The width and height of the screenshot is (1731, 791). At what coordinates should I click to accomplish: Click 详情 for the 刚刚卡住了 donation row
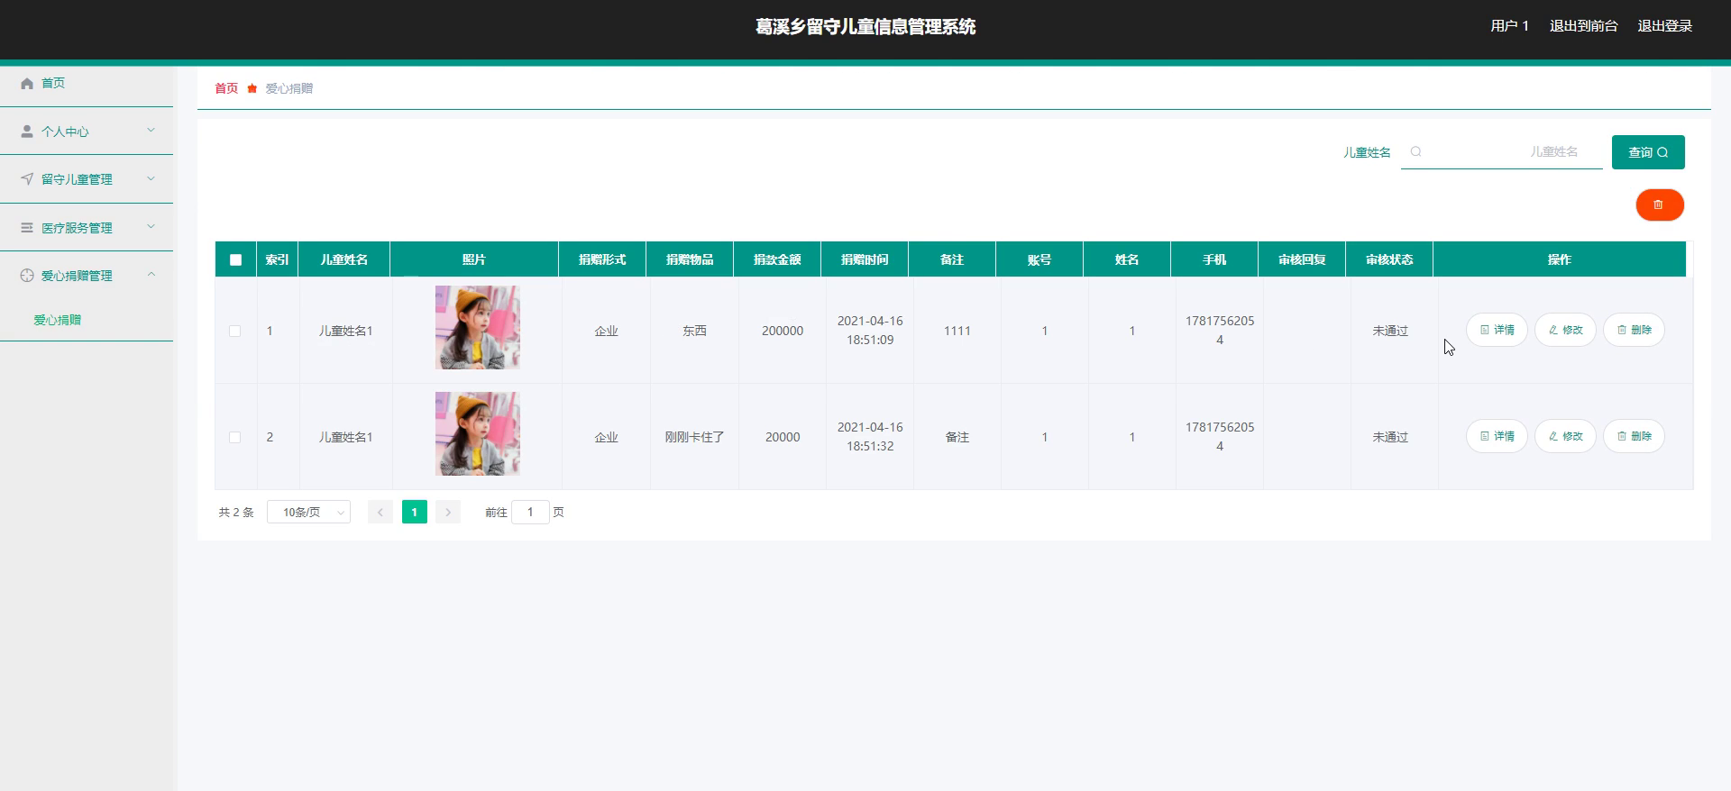pos(1497,436)
